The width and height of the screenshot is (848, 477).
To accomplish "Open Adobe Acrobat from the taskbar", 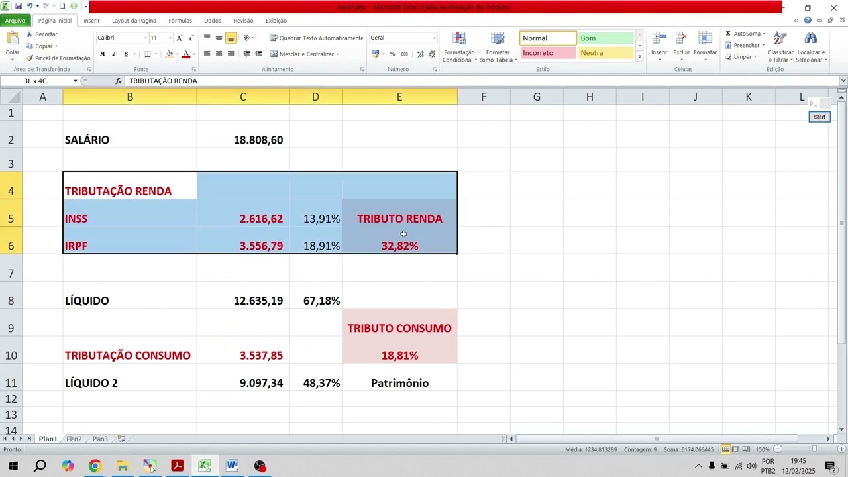I will [x=178, y=466].
